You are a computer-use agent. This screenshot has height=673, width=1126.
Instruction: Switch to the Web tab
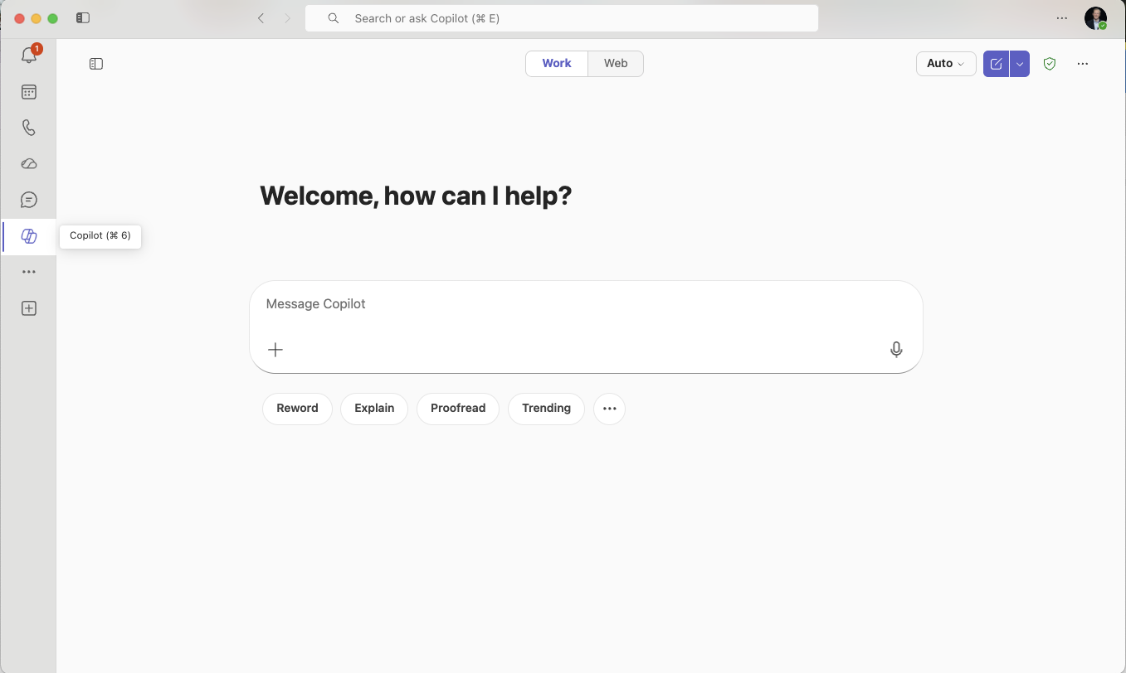coord(616,64)
